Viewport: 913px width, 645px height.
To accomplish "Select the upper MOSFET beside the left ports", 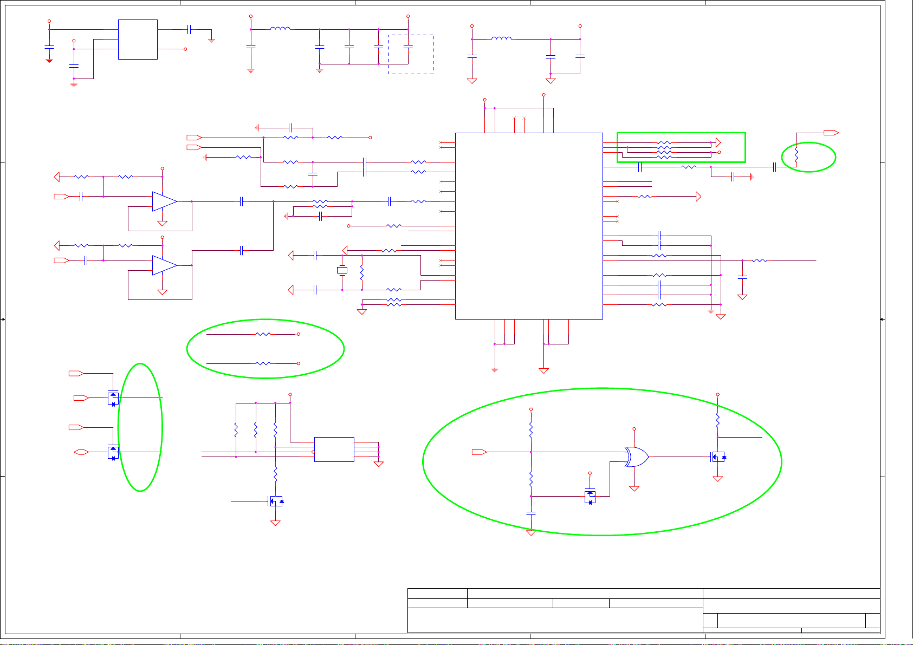I will 113,398.
